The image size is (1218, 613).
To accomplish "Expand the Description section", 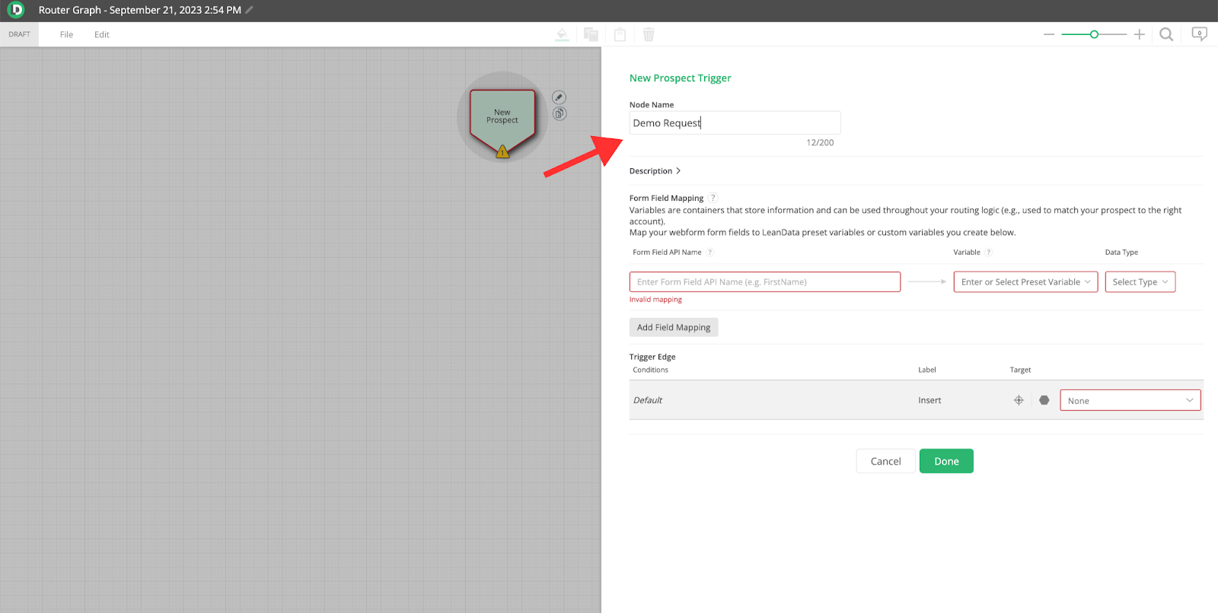I will point(655,171).
